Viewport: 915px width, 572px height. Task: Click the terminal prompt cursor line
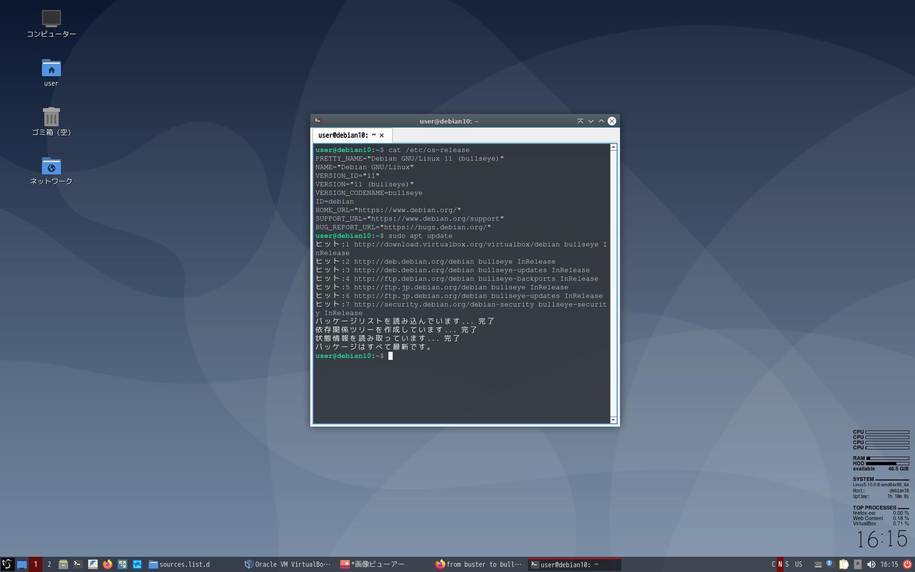click(x=354, y=356)
